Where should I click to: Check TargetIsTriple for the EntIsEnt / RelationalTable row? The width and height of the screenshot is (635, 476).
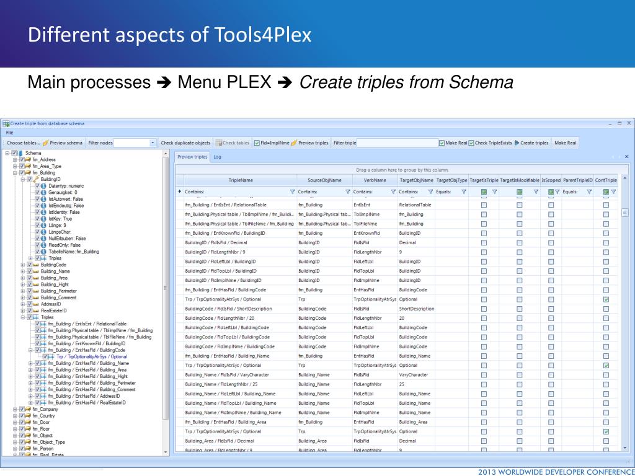(x=484, y=205)
